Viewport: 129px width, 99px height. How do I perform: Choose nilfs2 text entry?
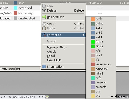[99, 73]
